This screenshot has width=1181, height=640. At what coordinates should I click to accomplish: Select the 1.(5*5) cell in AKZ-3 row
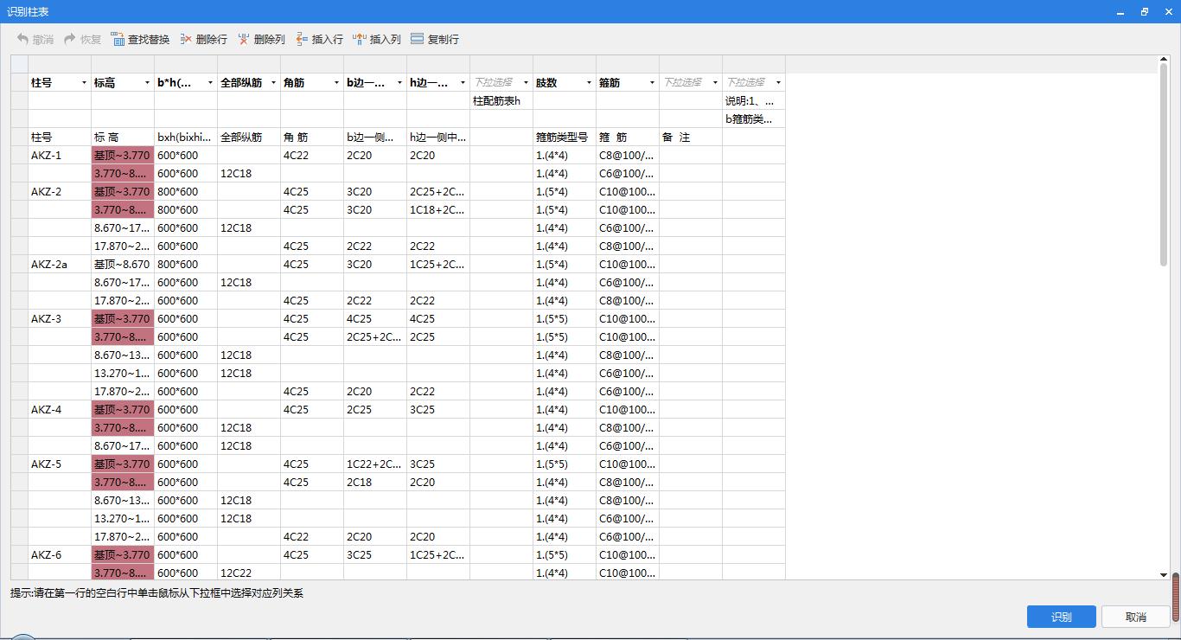click(x=565, y=319)
